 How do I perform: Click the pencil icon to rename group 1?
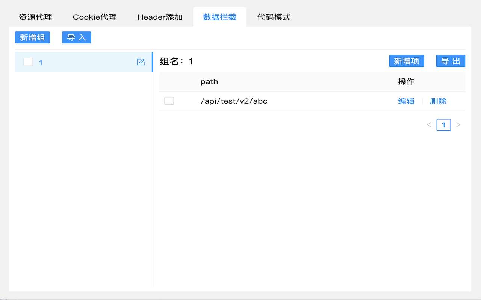[x=141, y=62]
